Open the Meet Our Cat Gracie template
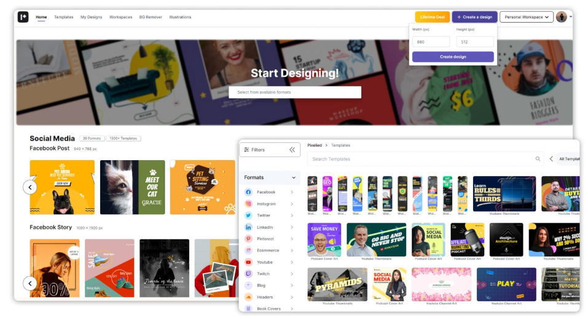 click(132, 187)
